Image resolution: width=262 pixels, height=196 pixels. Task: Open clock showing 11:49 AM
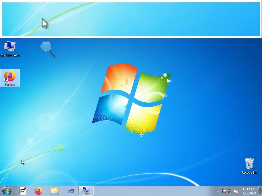click(x=249, y=191)
